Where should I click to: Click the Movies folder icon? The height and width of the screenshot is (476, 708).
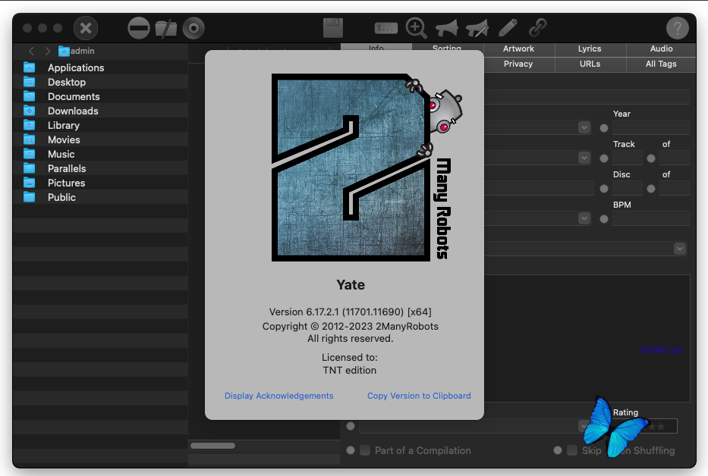pos(30,140)
